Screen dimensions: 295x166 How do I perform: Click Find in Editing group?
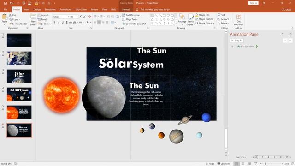click(x=221, y=15)
